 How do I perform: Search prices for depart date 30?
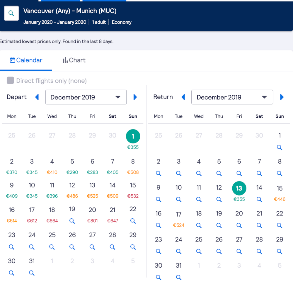(12, 273)
